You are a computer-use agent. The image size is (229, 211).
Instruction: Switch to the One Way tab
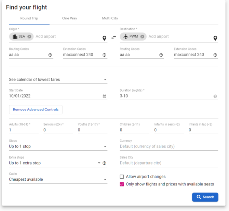(x=70, y=18)
